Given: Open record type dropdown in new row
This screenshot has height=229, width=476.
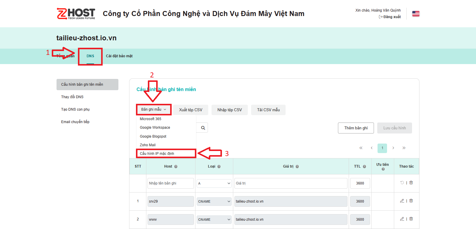Looking at the screenshot, I should pos(214,183).
